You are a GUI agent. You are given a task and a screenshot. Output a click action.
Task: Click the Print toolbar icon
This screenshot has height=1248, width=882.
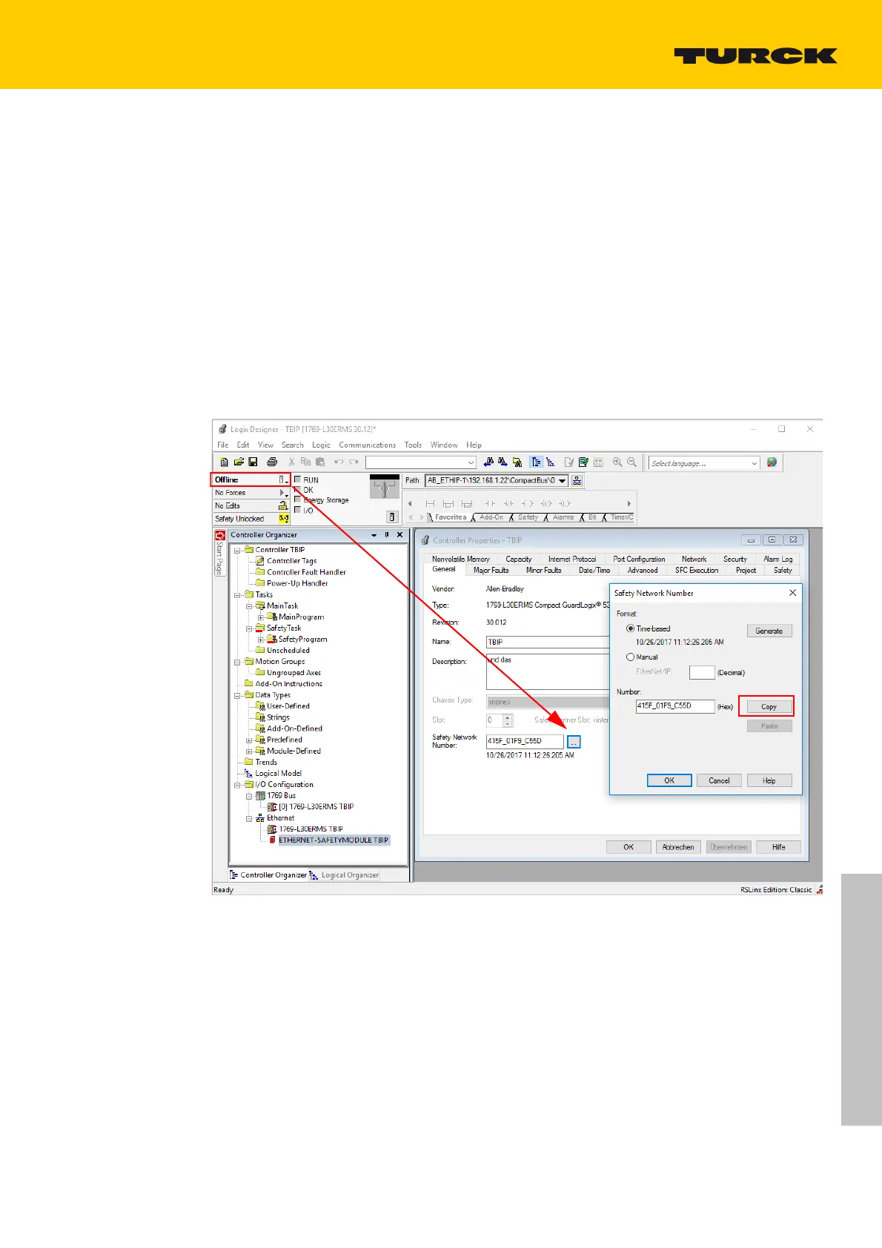[x=272, y=462]
